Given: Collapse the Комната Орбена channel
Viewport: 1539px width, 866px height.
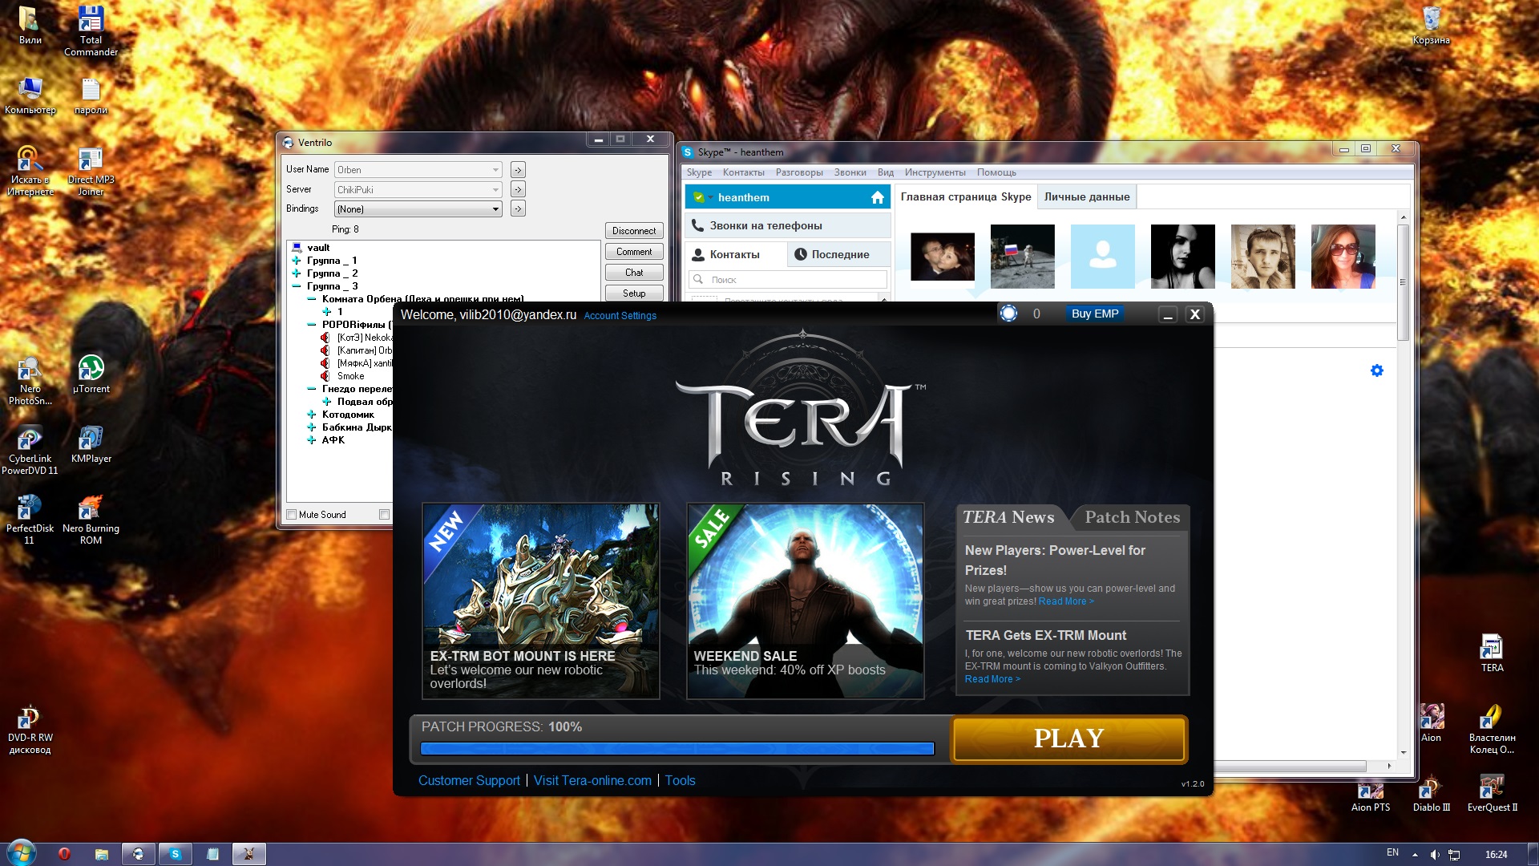Looking at the screenshot, I should [312, 299].
